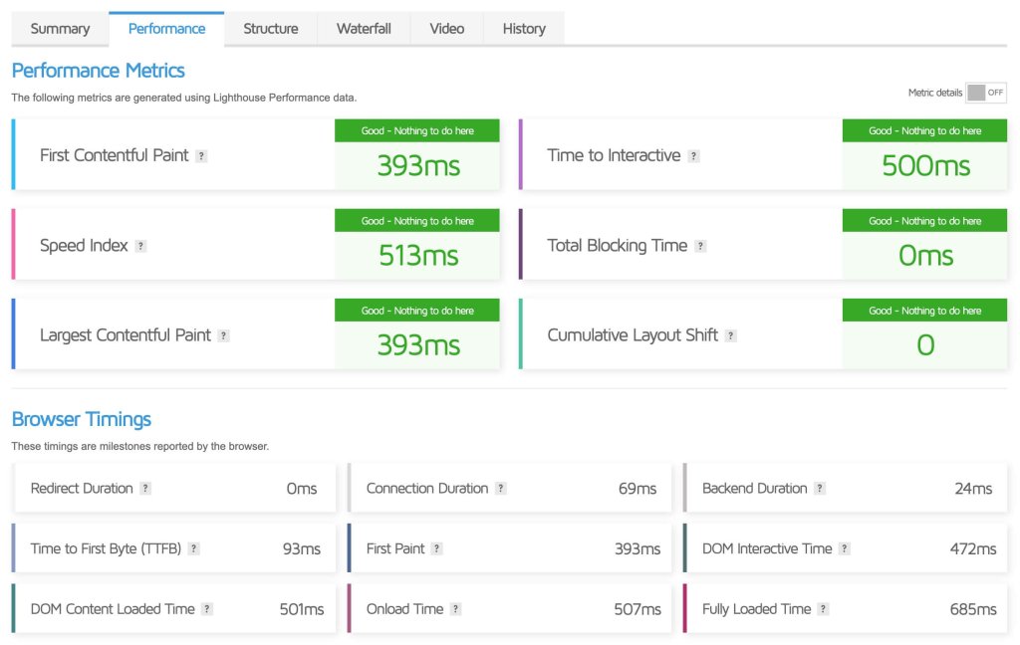Select the Performance tab
Viewport: 1020px width, 645px height.
pyautogui.click(x=166, y=29)
